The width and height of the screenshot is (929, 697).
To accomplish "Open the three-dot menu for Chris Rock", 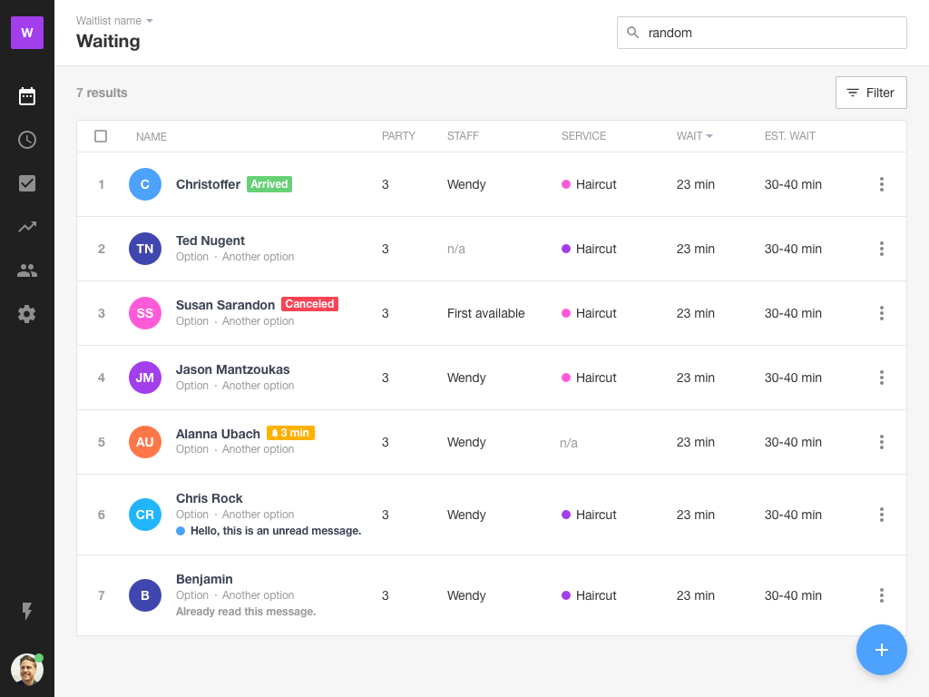I will point(882,515).
